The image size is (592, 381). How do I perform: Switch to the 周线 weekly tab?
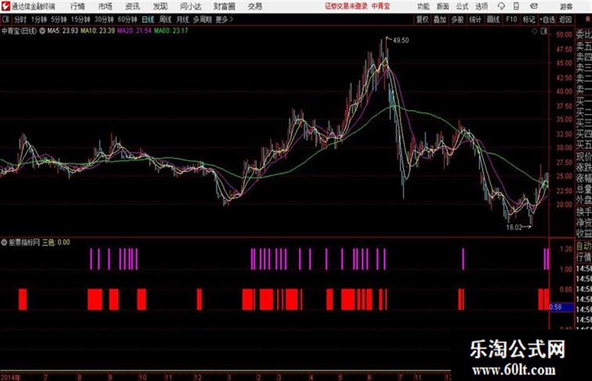(165, 19)
